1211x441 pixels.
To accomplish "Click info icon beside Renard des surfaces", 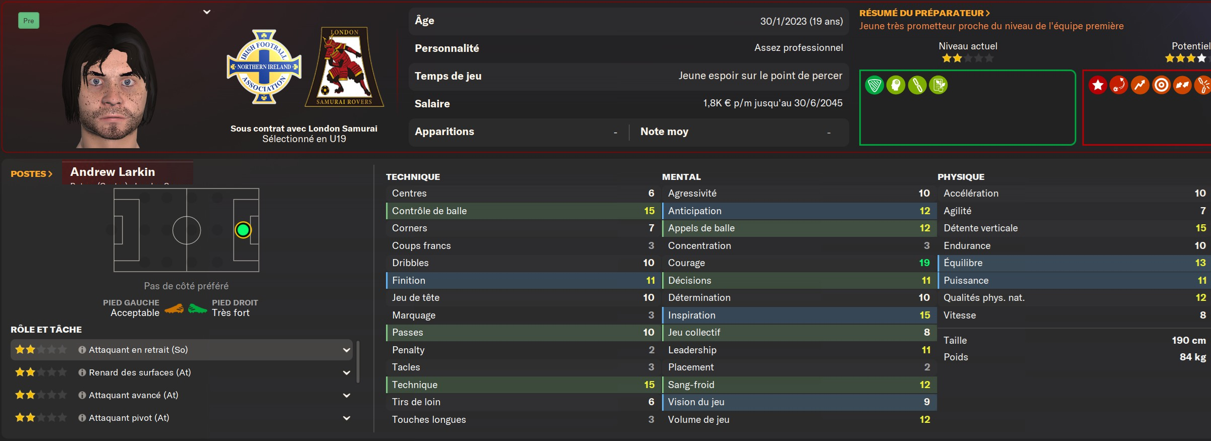I will [82, 372].
